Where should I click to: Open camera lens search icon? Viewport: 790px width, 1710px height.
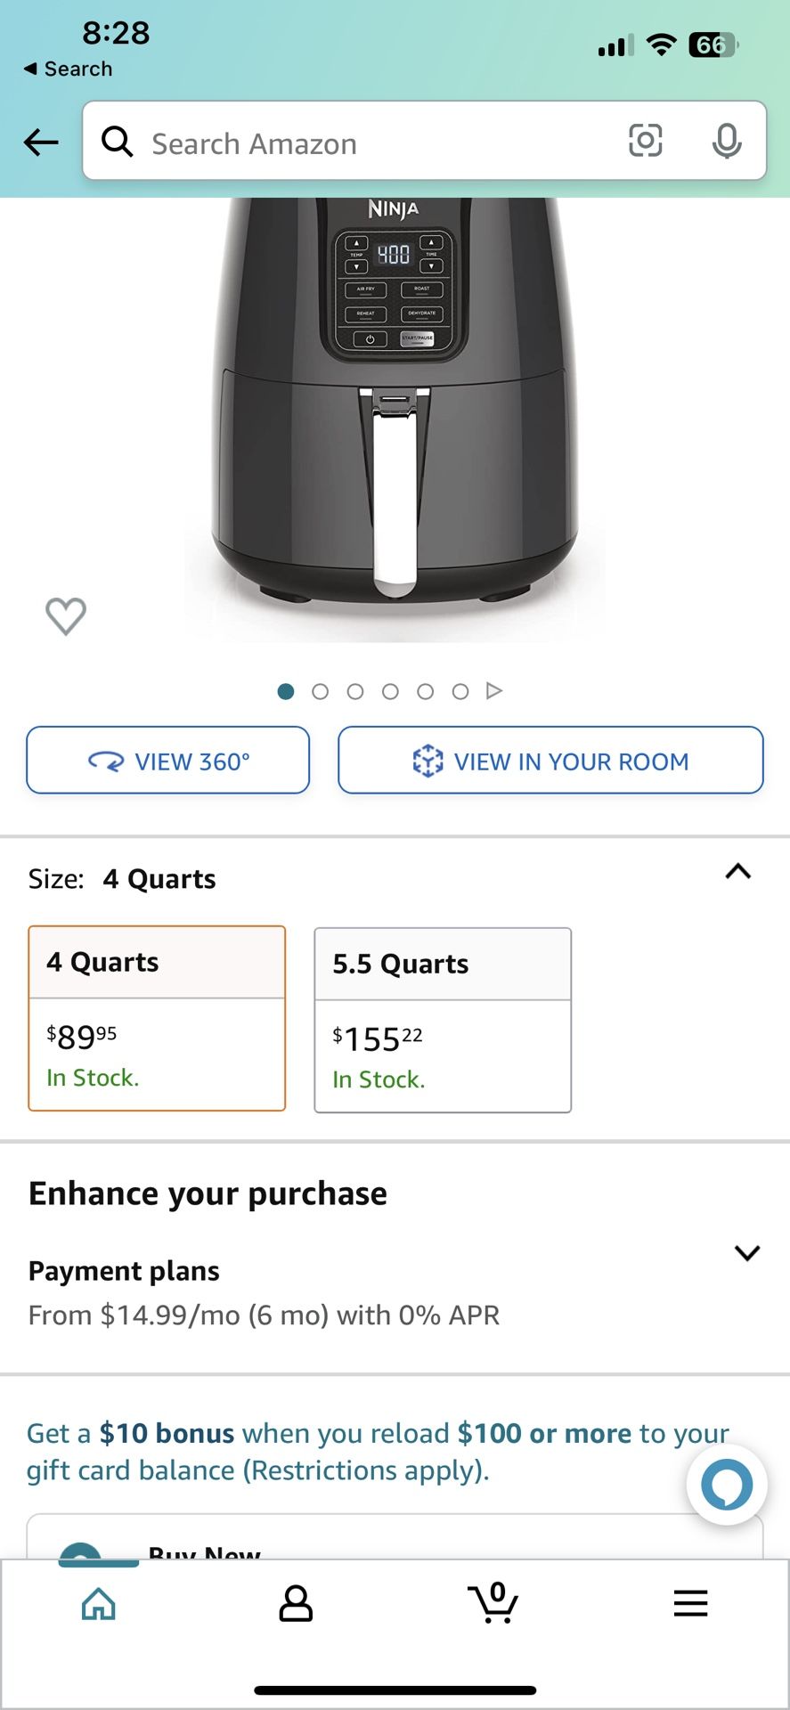645,141
